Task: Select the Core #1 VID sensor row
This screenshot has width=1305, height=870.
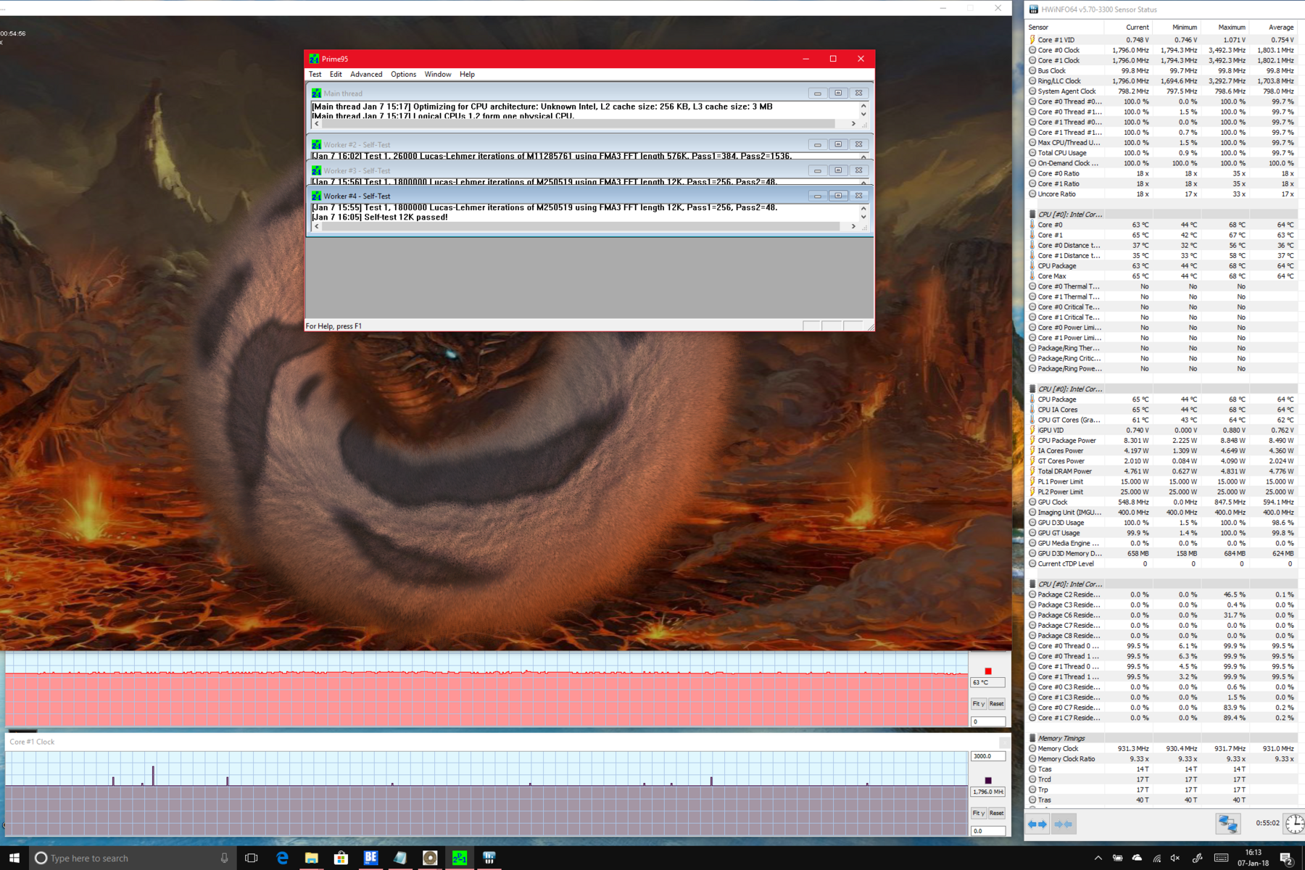Action: tap(1163, 40)
